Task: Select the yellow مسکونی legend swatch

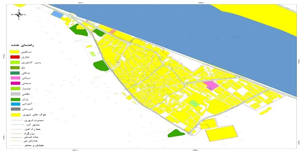Action: tap(15, 52)
